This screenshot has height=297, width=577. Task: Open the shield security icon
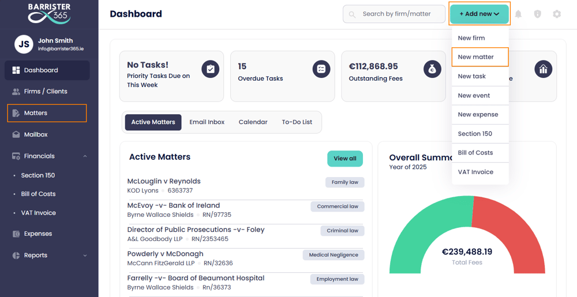pyautogui.click(x=537, y=14)
